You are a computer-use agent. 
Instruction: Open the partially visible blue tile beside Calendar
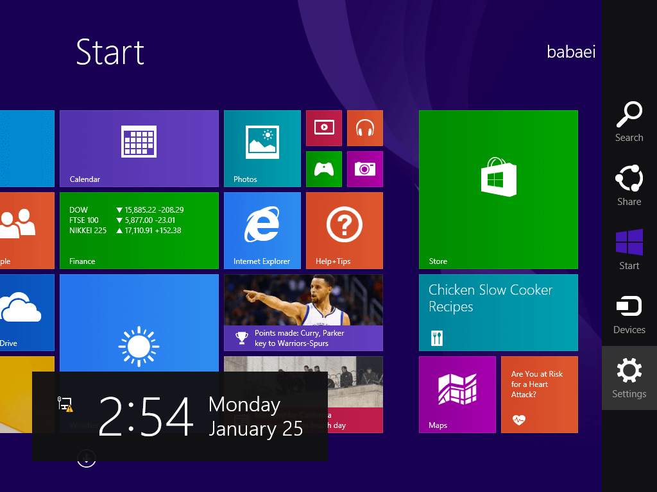[x=27, y=149]
